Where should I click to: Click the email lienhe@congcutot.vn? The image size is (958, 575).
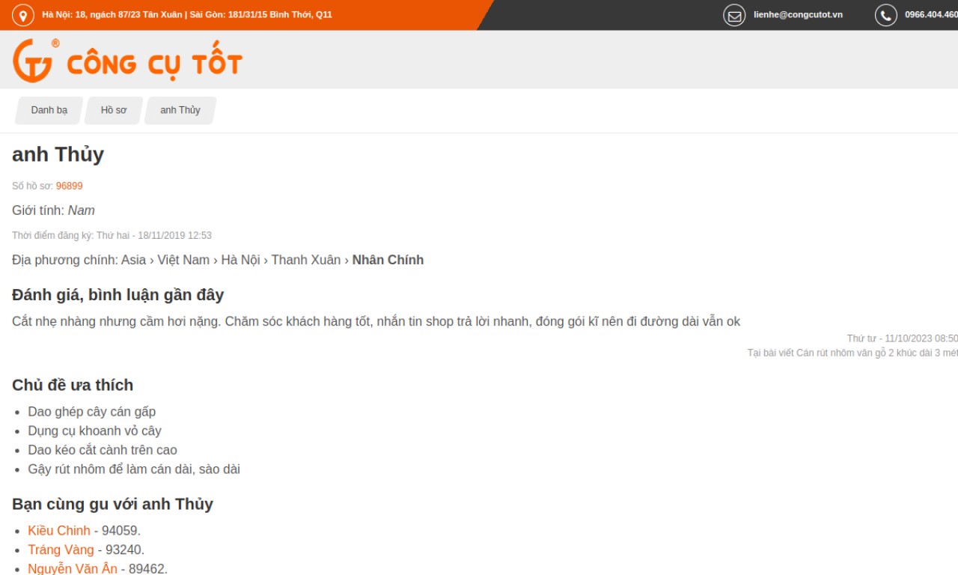pos(798,14)
